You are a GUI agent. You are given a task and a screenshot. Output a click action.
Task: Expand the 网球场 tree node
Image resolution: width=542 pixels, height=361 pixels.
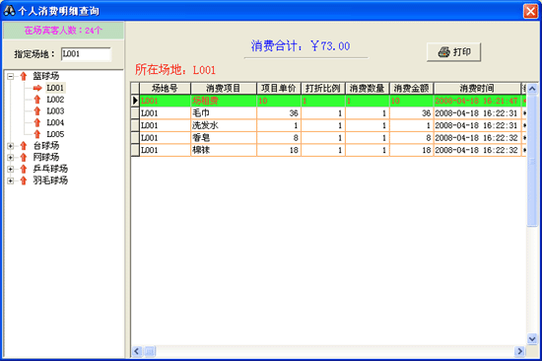pyautogui.click(x=11, y=158)
